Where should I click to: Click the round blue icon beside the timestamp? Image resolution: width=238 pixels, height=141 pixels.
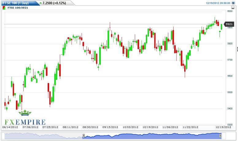[233, 3]
